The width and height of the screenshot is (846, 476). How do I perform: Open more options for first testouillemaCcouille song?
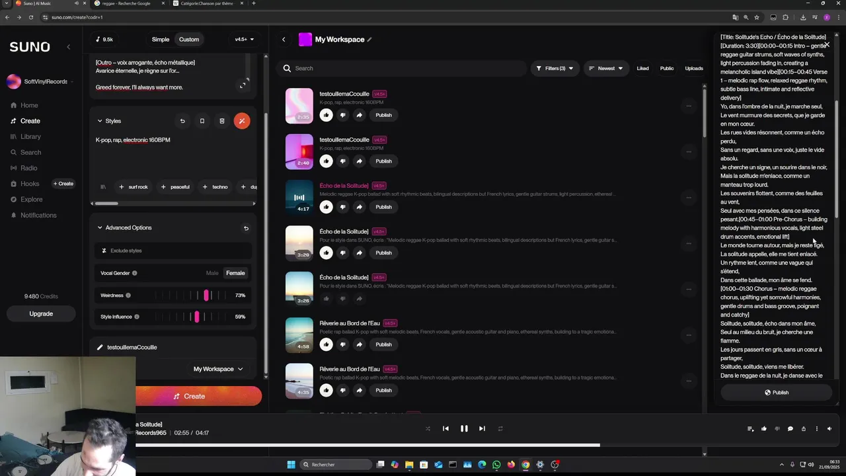tap(689, 106)
